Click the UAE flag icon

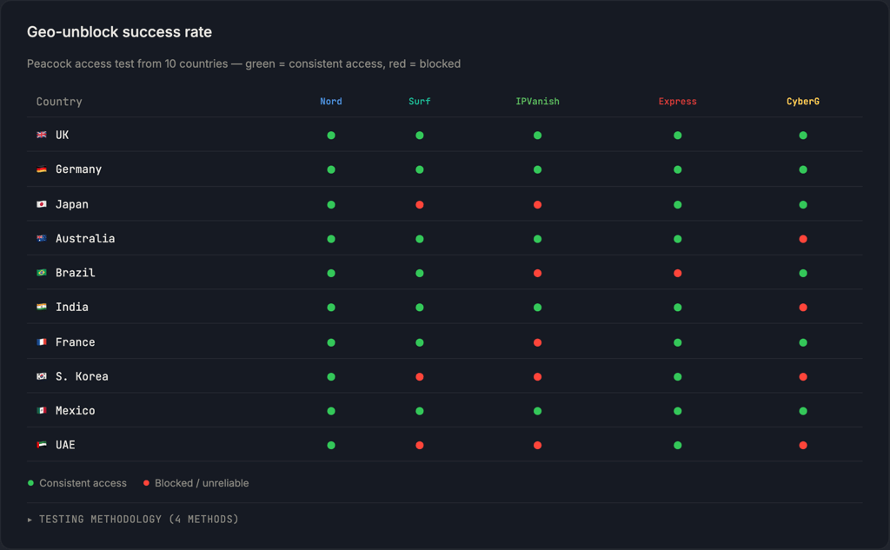pos(42,444)
